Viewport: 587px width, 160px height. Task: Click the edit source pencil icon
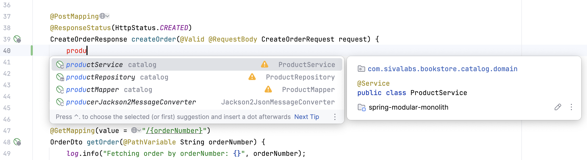click(558, 107)
